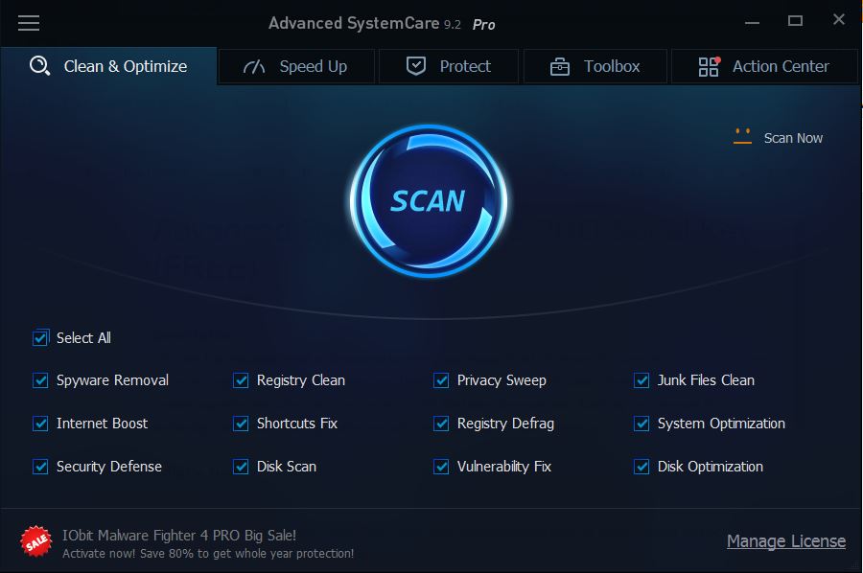Disable Vulnerability Fix option

pos(441,467)
